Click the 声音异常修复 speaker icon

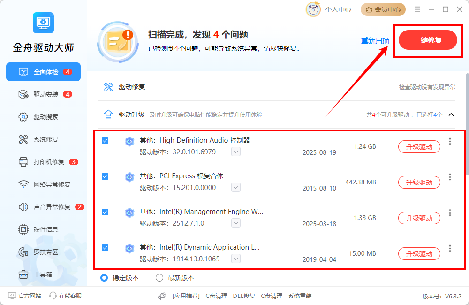tap(23, 207)
